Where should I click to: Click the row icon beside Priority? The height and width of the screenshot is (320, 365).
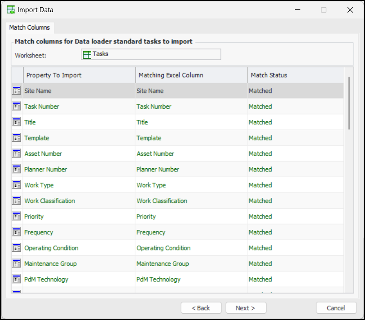pos(17,216)
